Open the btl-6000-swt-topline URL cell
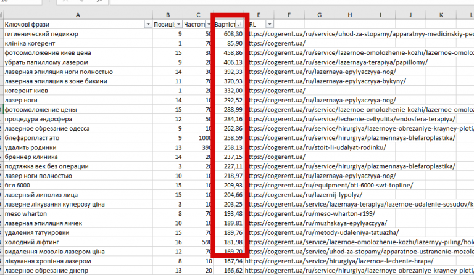This screenshot has width=474, height=275. [x=331, y=185]
